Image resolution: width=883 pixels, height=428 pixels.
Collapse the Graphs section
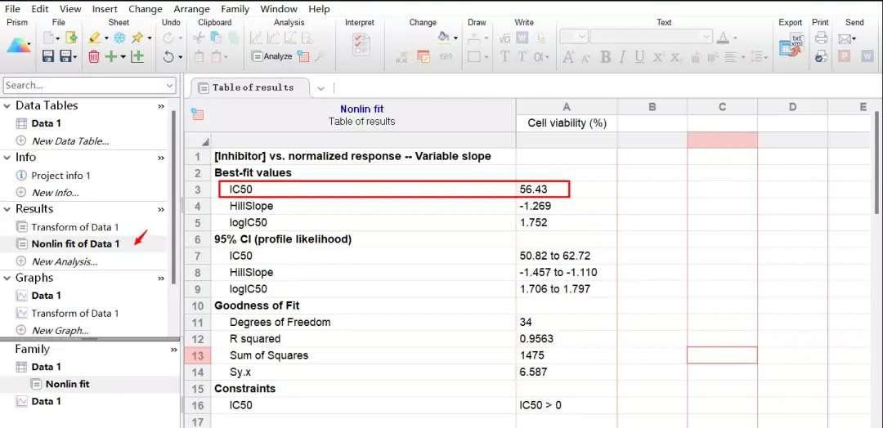(8, 279)
